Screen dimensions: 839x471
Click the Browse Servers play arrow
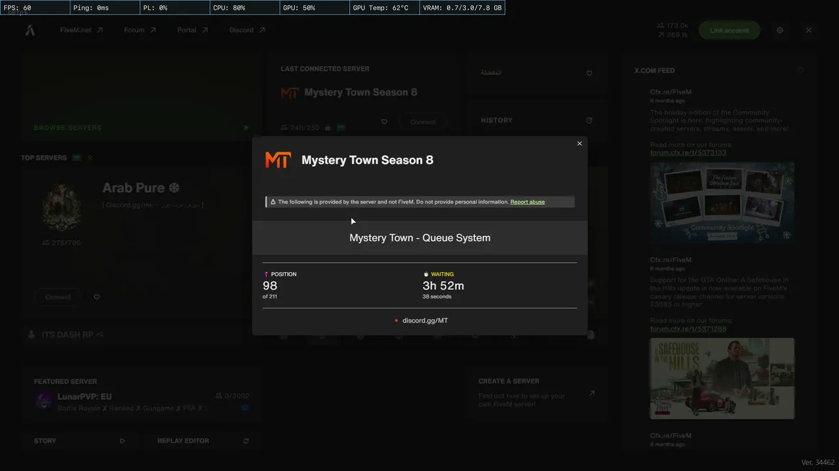[246, 128]
